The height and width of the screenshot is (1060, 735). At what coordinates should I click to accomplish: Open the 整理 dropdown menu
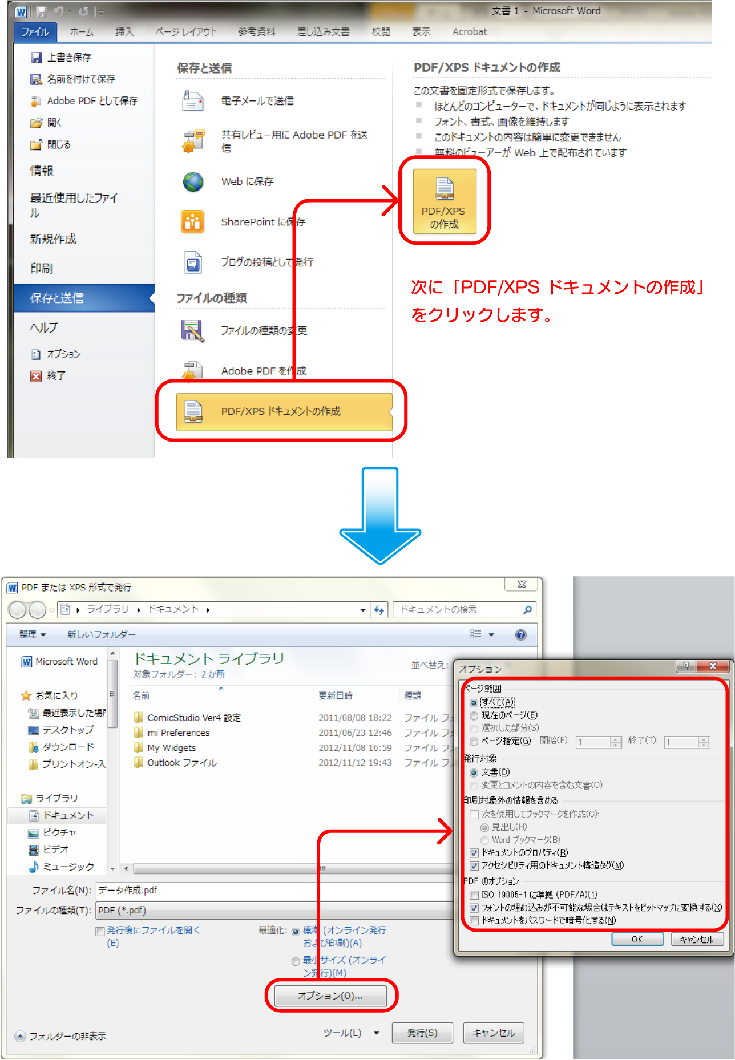pos(33,634)
